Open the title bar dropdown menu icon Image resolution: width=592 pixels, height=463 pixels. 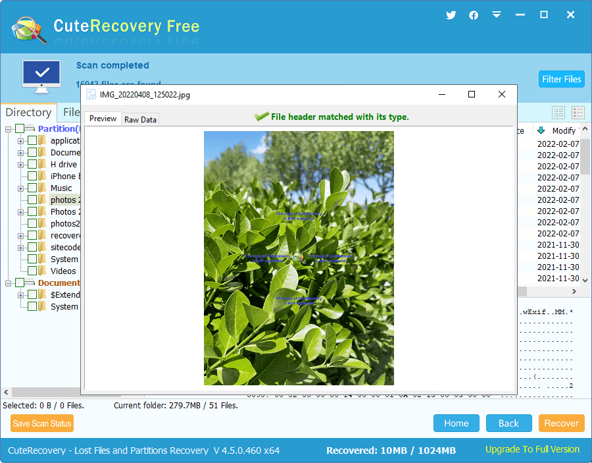point(497,14)
